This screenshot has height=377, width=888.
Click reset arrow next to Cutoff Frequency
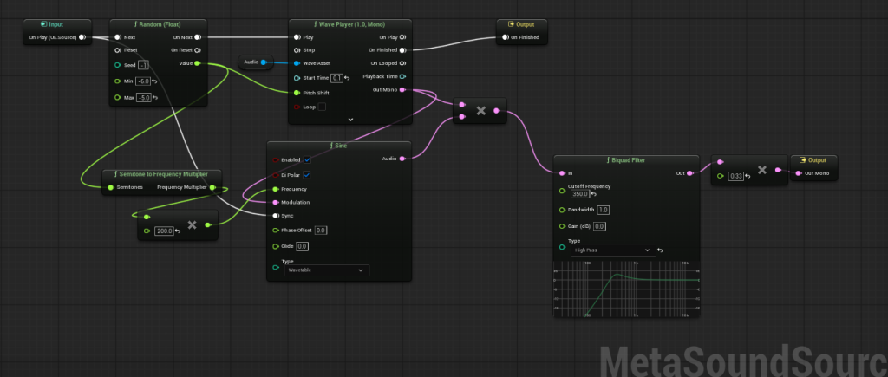tap(593, 194)
